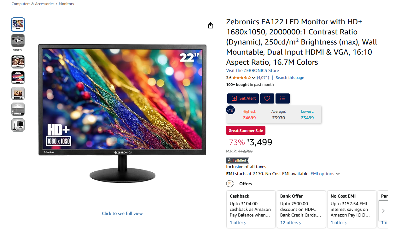Open Monitors breadcrumb category

67,4
